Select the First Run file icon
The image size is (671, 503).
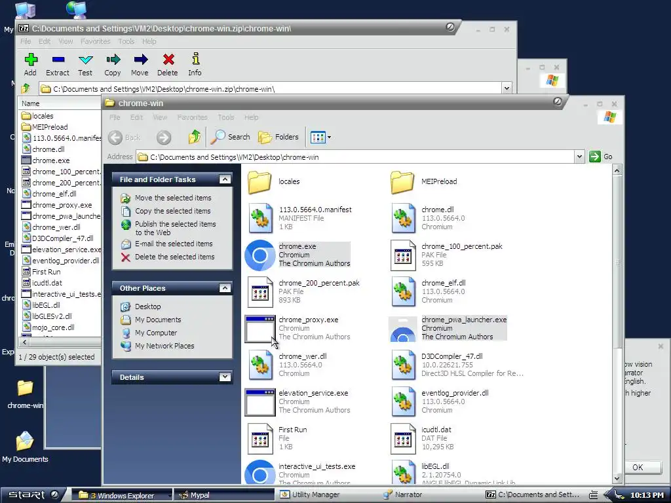pos(260,439)
